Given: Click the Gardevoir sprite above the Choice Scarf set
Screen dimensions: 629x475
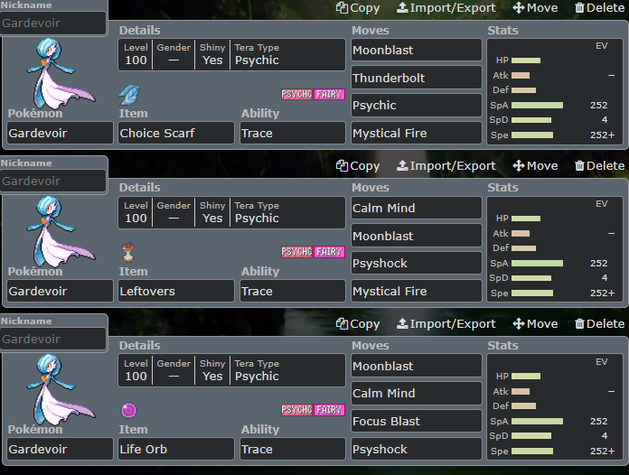Looking at the screenshot, I should 61,73.
